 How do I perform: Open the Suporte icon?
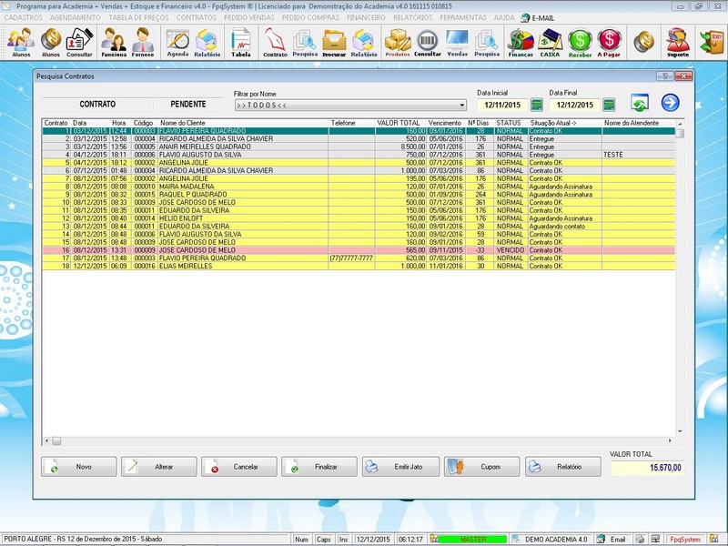tap(677, 41)
